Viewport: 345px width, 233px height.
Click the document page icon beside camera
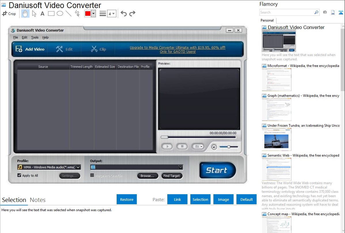333,12
